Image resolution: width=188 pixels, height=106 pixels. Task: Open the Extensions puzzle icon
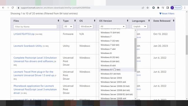point(158,8)
